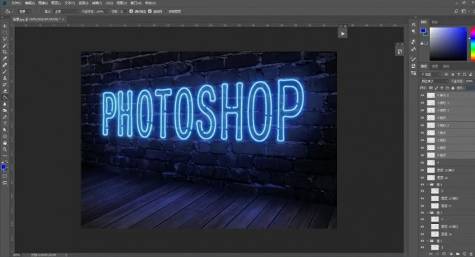Collapse the 组 6 layer group
This screenshot has height=257, width=475.
click(428, 241)
